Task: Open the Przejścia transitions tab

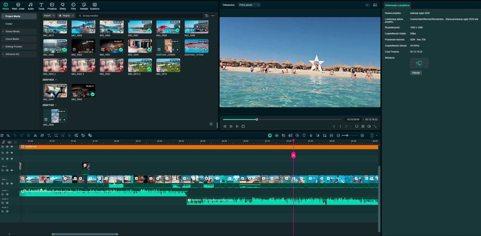Action: click(52, 6)
